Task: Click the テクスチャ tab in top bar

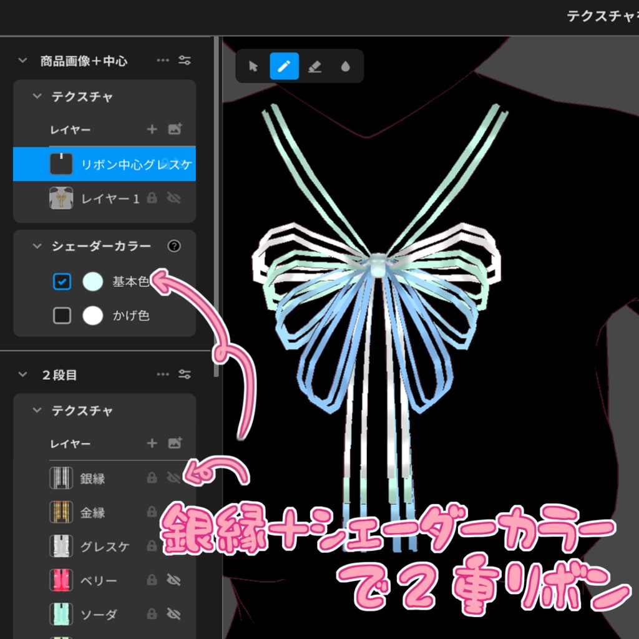Action: tap(602, 16)
